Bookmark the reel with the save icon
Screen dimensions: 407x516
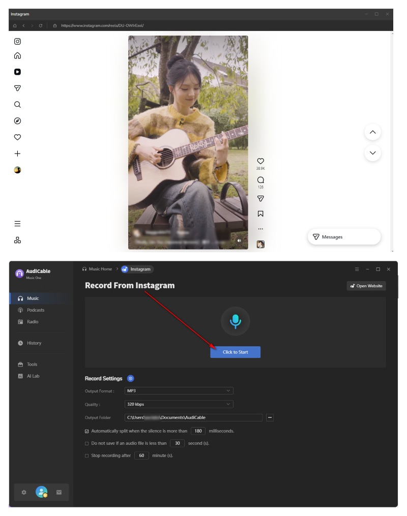260,214
